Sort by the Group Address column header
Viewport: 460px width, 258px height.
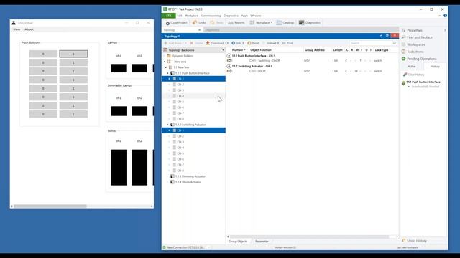pyautogui.click(x=315, y=50)
